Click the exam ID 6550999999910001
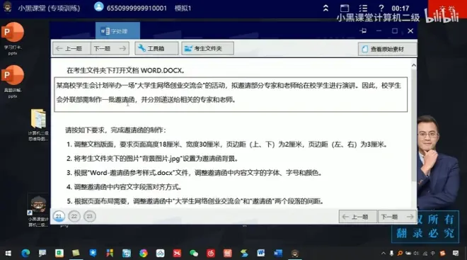 click(x=137, y=8)
